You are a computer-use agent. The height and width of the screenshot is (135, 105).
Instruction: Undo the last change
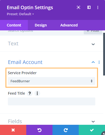coord(39,130)
